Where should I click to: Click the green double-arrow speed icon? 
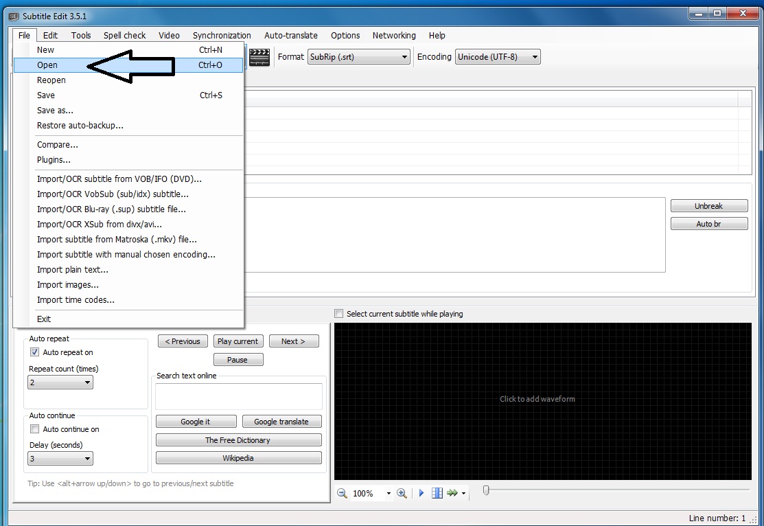pos(452,493)
